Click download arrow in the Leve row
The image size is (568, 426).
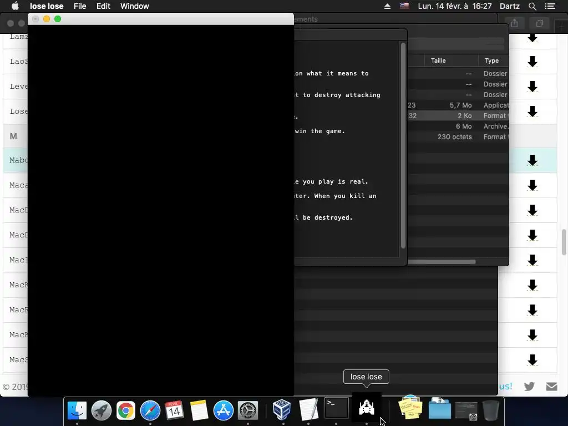[532, 86]
